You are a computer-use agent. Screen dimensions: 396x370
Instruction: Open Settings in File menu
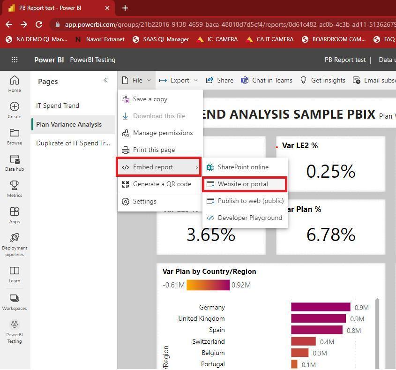160,202
